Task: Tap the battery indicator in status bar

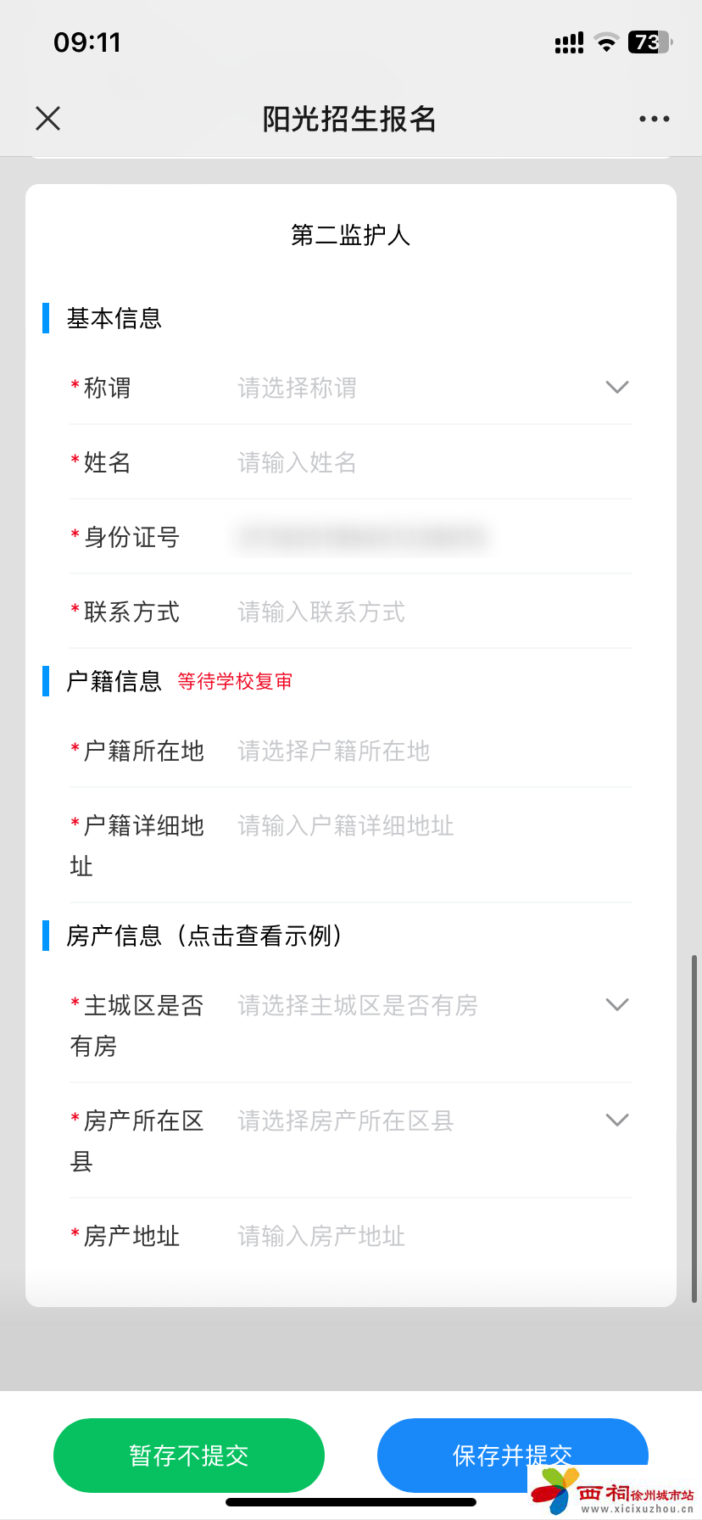Action: pyautogui.click(x=650, y=42)
